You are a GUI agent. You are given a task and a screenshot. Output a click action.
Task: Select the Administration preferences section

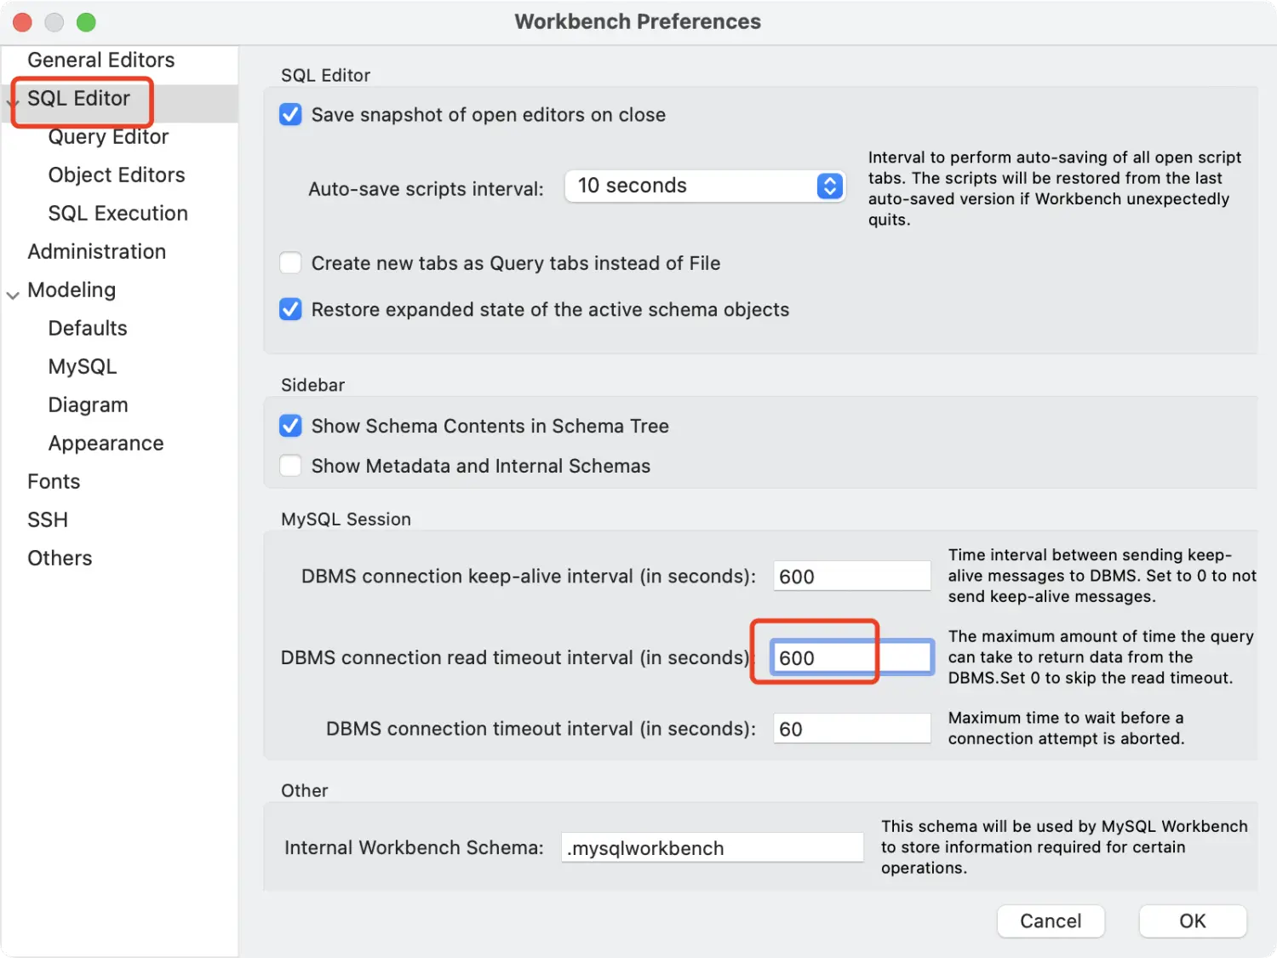pyautogui.click(x=96, y=251)
